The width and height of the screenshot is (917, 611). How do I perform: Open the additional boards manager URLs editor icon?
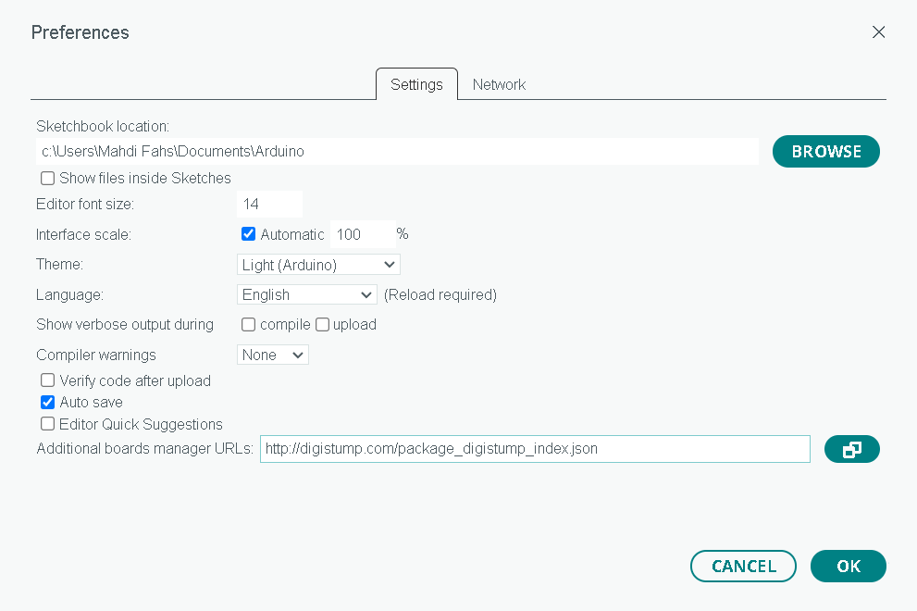point(851,449)
